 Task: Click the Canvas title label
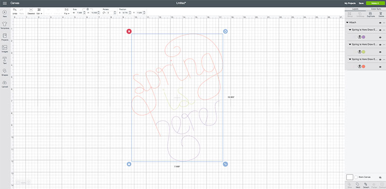coord(15,3)
